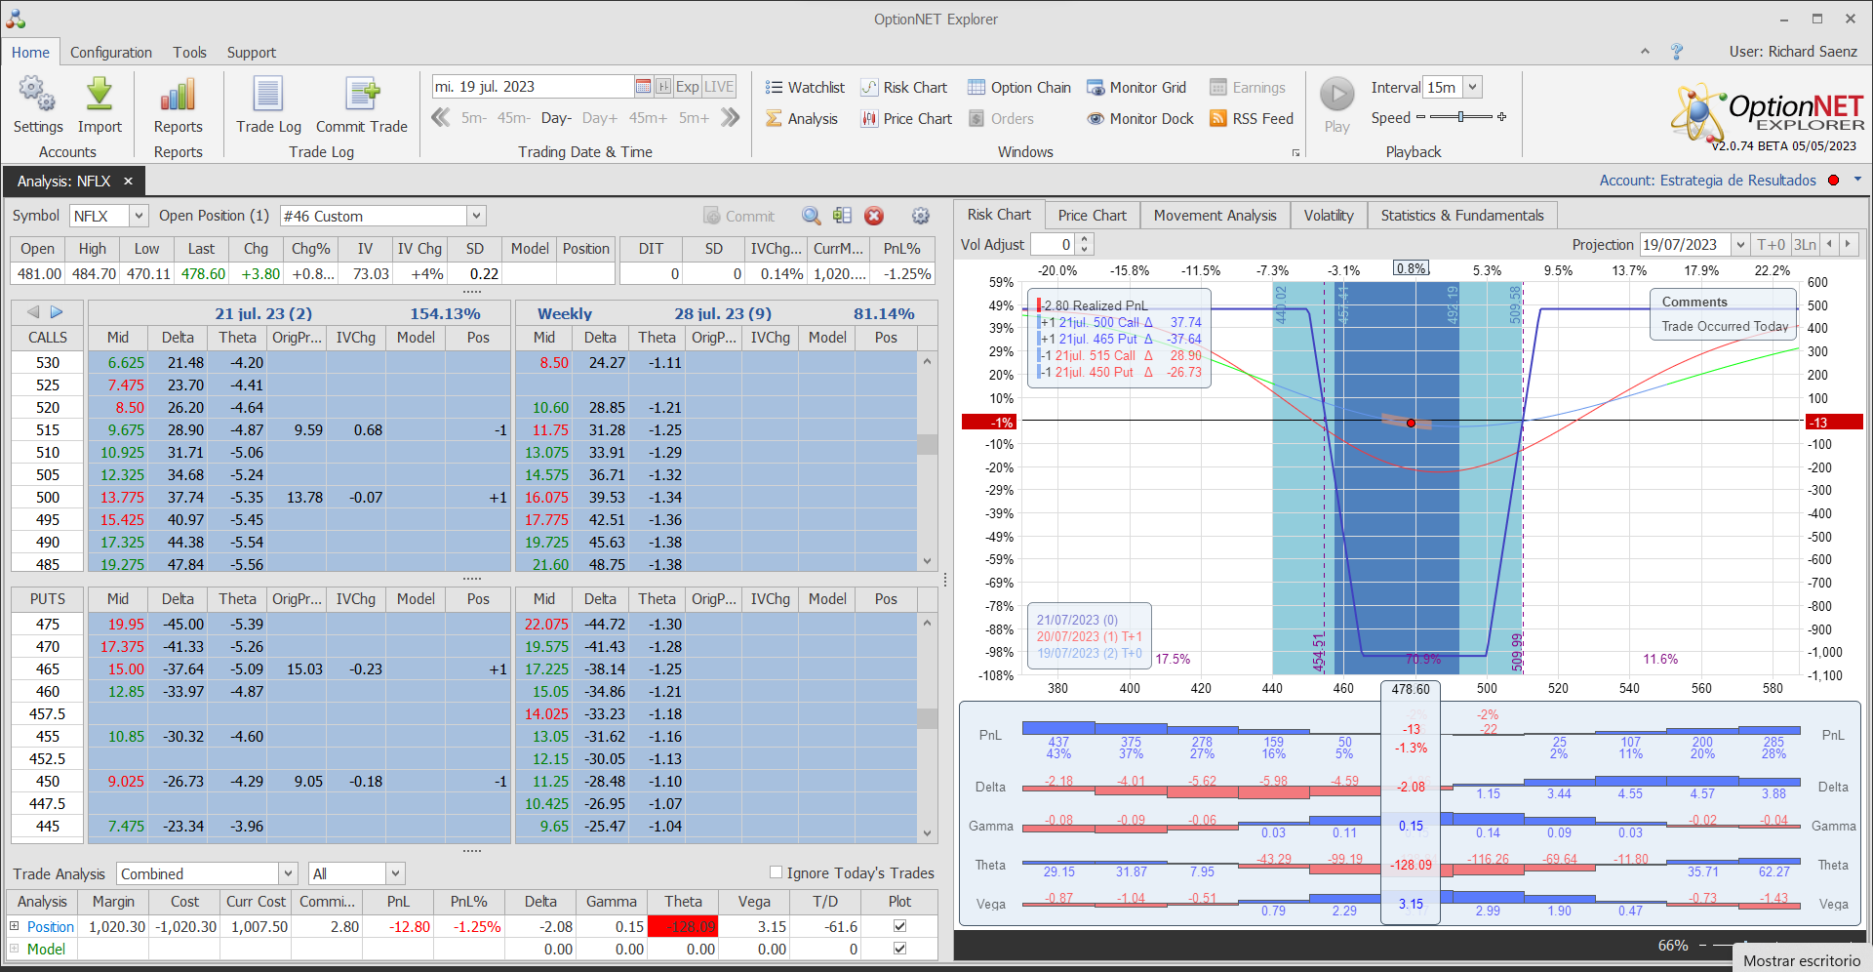Open the Monitor Grid window
Screen dimensions: 1873x972
(1136, 88)
